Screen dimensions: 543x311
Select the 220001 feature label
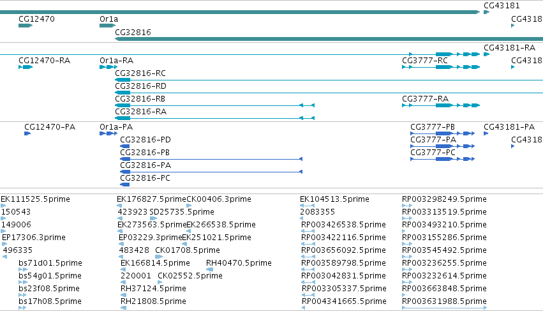click(136, 276)
